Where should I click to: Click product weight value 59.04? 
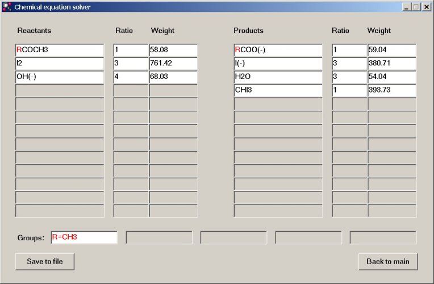click(x=392, y=50)
